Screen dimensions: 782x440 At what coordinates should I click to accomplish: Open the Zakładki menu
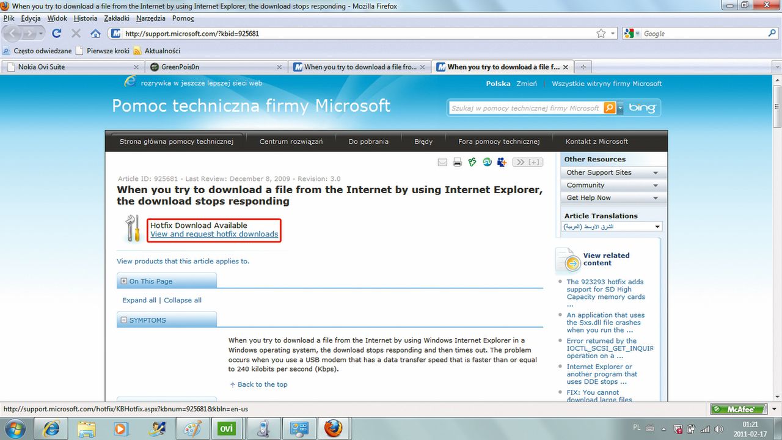click(x=117, y=18)
